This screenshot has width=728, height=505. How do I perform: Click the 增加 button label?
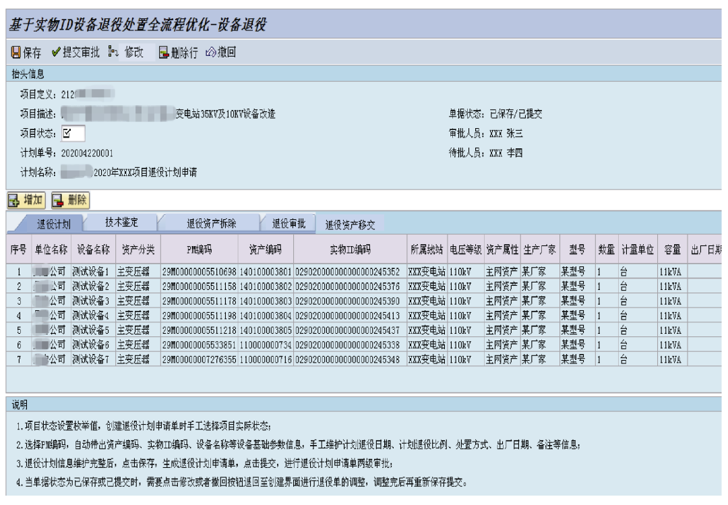33,200
